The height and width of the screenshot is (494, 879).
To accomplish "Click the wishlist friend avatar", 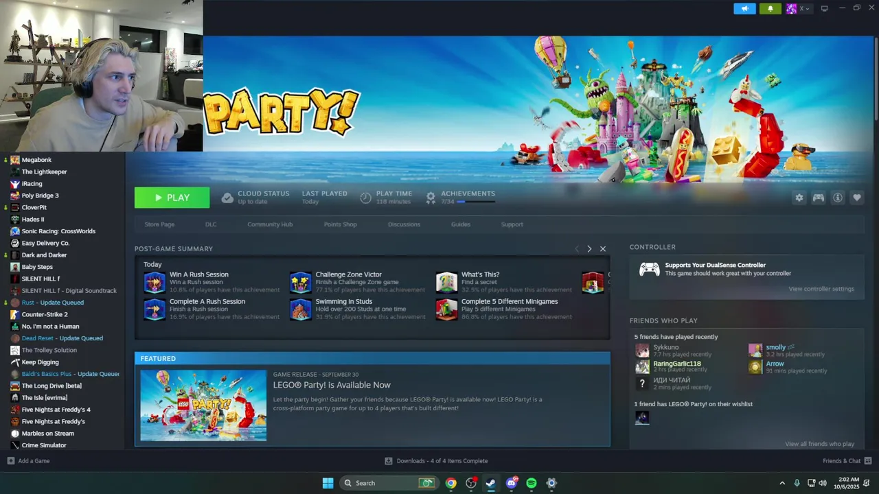I will [642, 417].
